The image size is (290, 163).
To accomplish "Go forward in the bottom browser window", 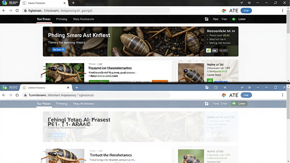I will point(10,95).
